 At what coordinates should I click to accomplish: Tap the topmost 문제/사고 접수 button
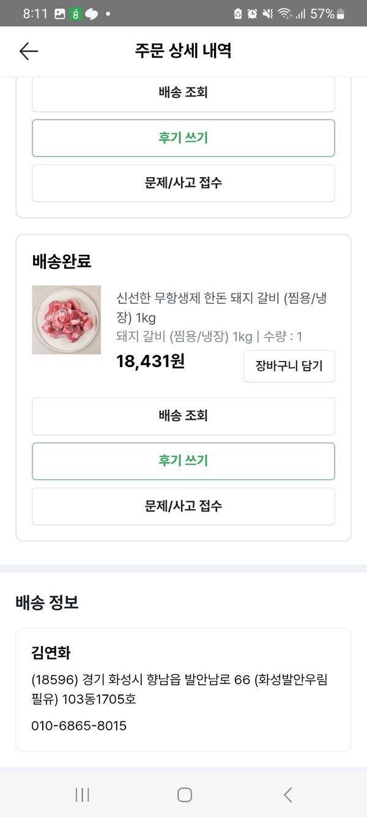(183, 183)
